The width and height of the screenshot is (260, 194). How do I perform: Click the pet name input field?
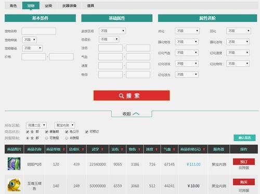pos(39,31)
